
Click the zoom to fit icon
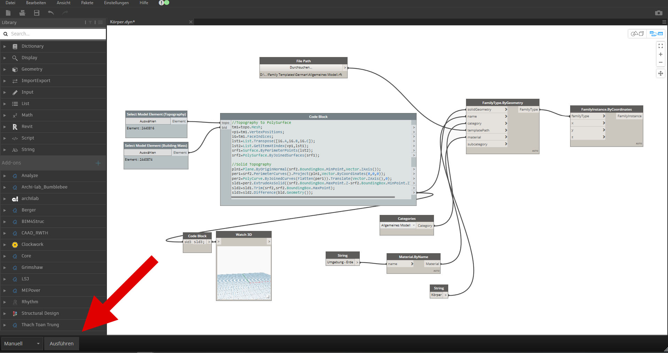click(660, 46)
